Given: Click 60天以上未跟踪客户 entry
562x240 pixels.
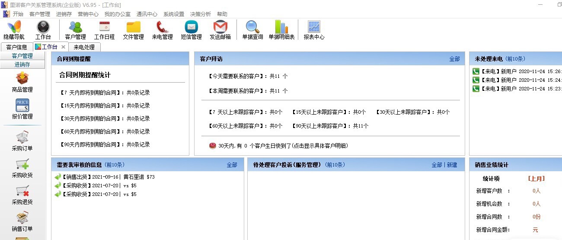Looking at the screenshot, I should (x=245, y=126).
